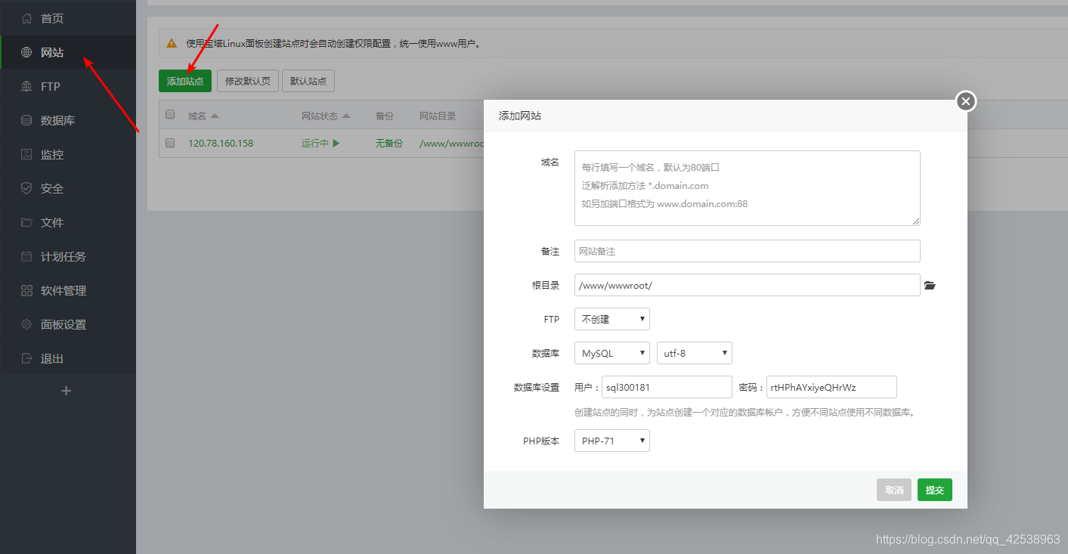This screenshot has width=1068, height=554.
Task: Click the 运行中 status link
Action: click(x=315, y=143)
